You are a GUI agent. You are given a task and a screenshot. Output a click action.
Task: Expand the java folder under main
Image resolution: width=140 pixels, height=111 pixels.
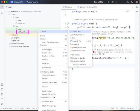[14, 20]
